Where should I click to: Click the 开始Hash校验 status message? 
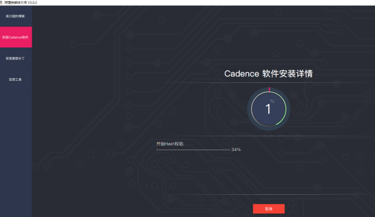pyautogui.click(x=170, y=144)
